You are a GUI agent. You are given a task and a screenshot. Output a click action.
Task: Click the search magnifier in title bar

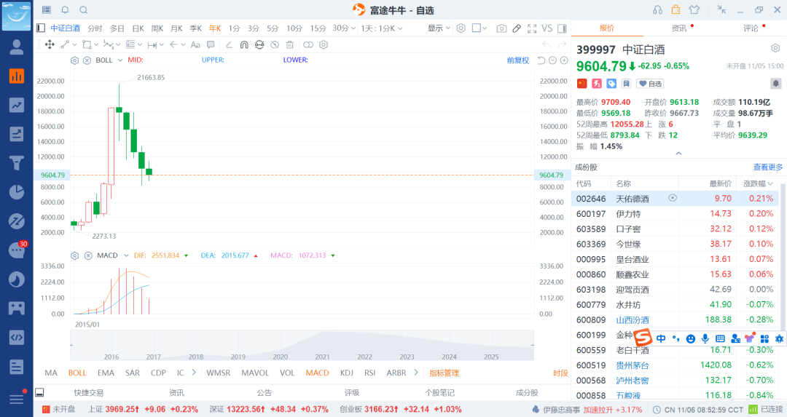(x=84, y=10)
